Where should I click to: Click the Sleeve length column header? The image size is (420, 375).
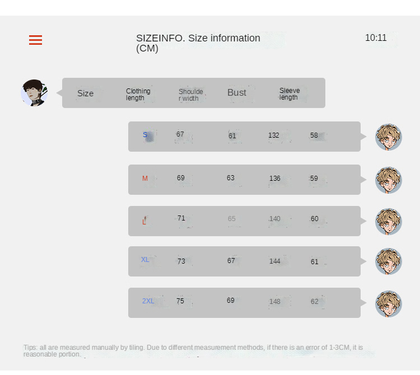[290, 94]
